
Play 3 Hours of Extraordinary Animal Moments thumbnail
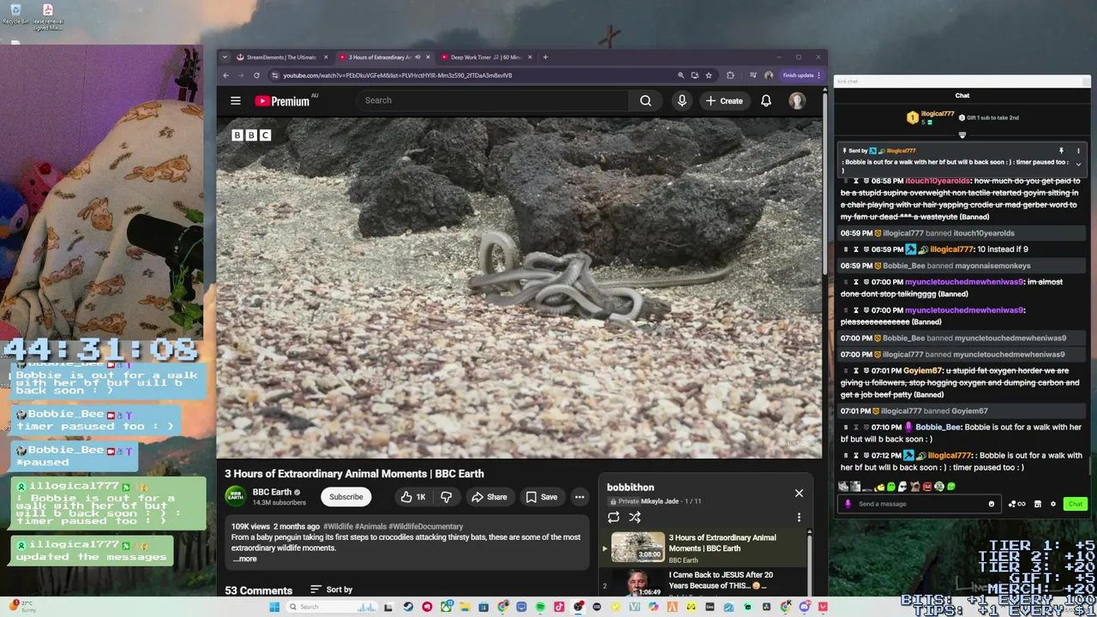pos(638,547)
